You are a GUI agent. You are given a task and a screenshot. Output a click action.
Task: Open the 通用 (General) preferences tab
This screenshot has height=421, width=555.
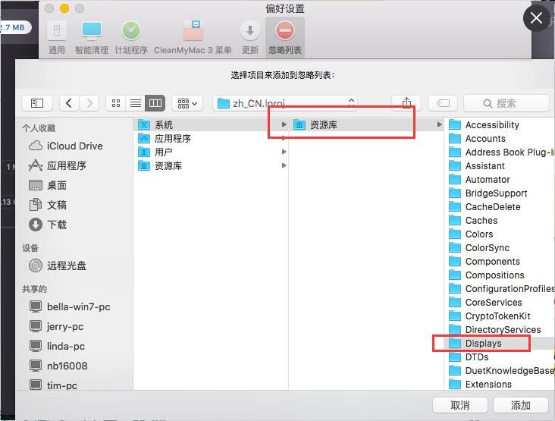point(57,36)
